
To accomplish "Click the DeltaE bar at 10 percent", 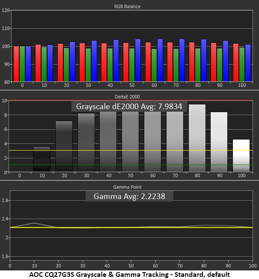I will pyautogui.click(x=42, y=159).
